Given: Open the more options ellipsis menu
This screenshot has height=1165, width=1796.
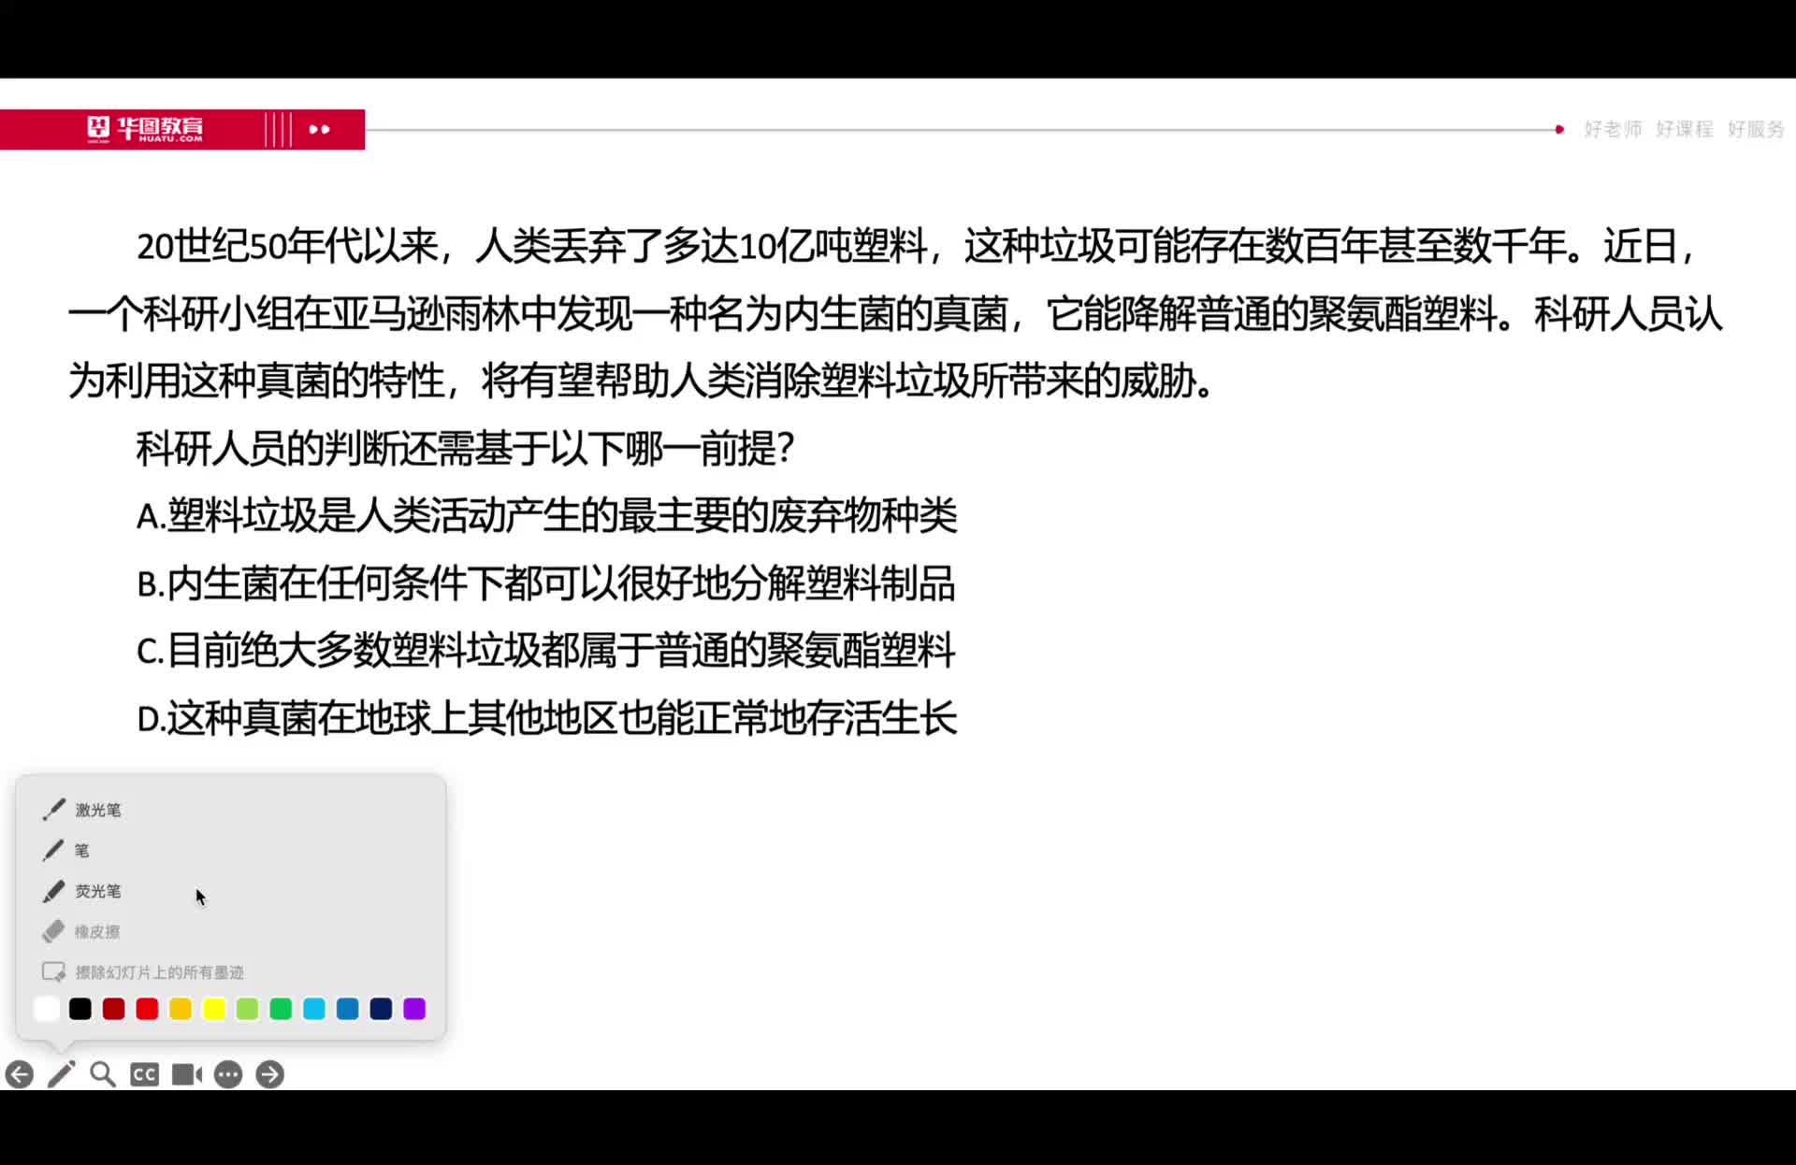Looking at the screenshot, I should click(228, 1075).
